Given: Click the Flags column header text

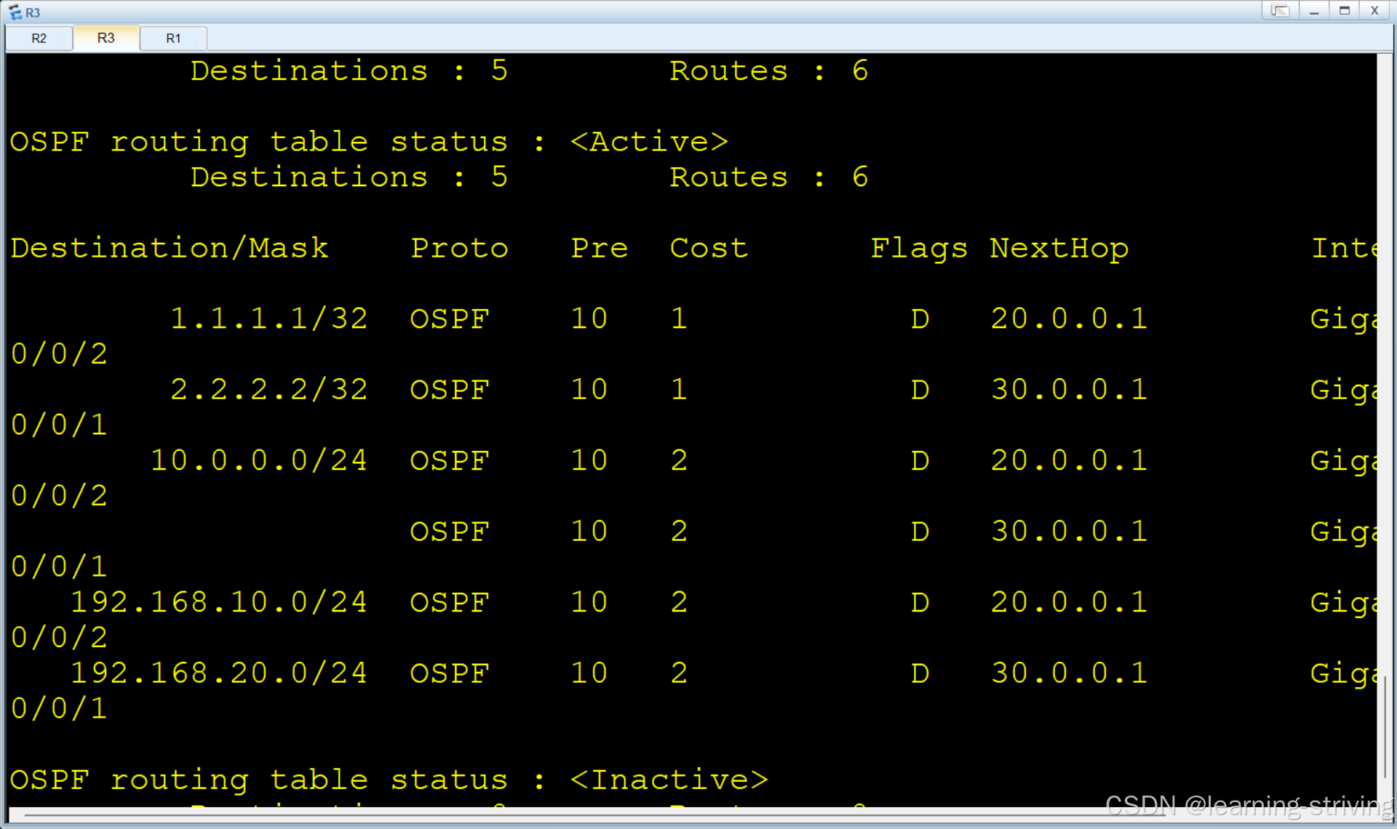Looking at the screenshot, I should point(918,248).
